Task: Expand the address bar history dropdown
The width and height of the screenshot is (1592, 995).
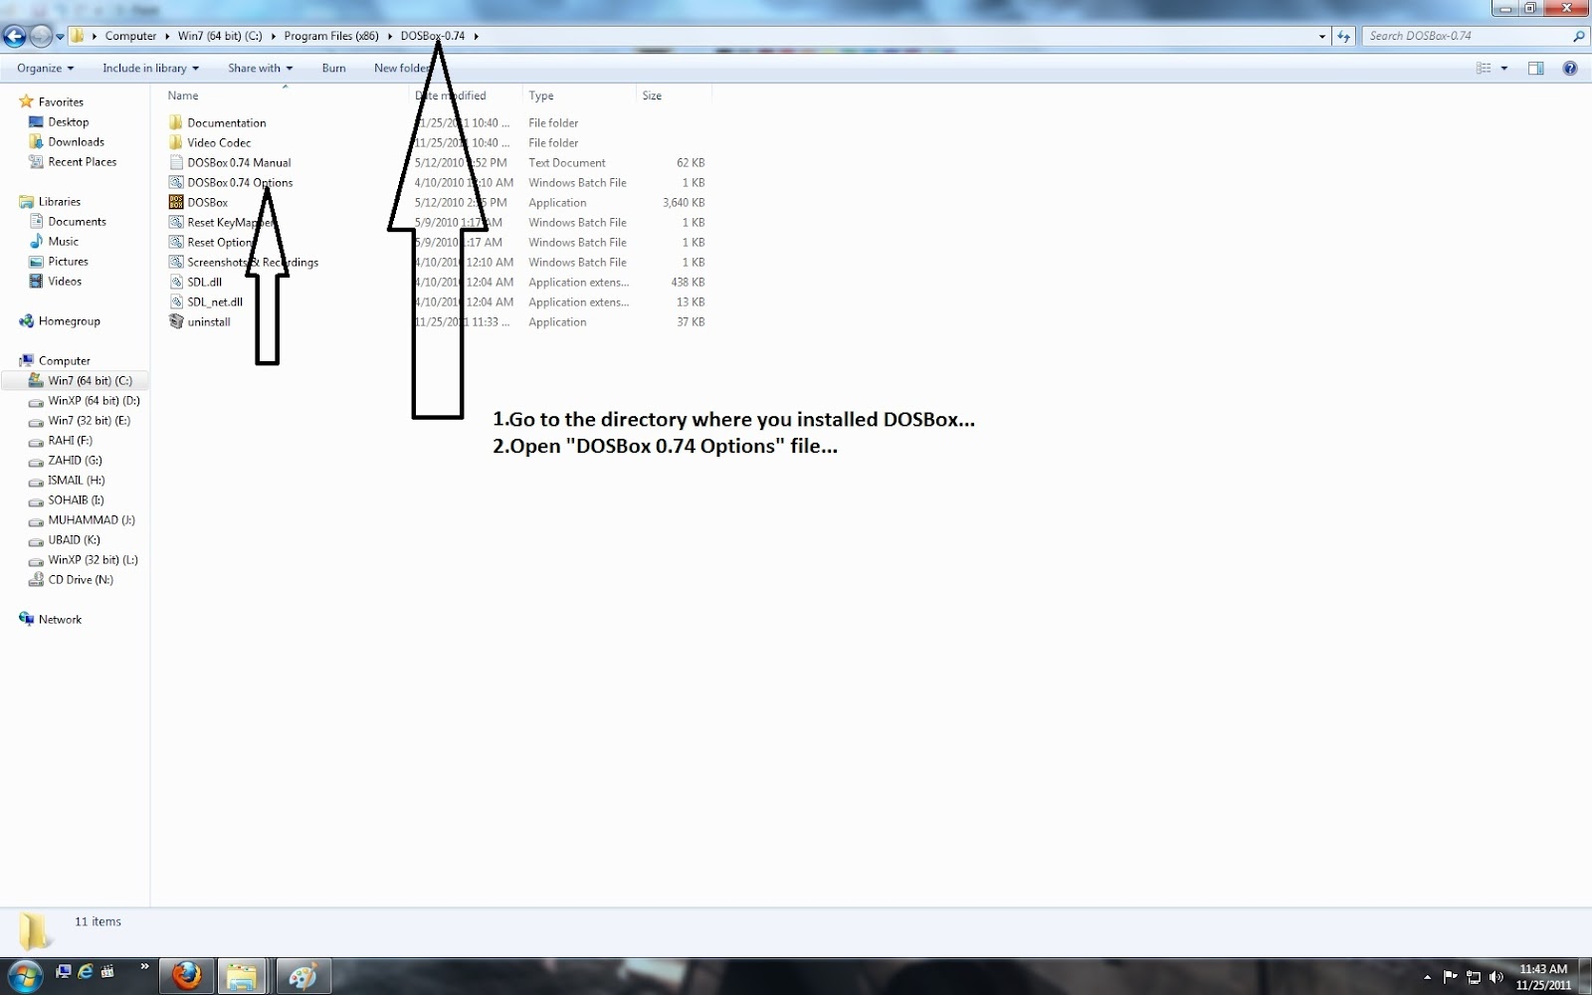Action: [1322, 36]
